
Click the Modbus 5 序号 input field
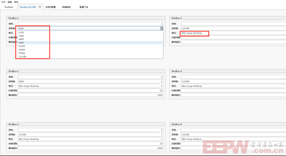coord(91,130)
